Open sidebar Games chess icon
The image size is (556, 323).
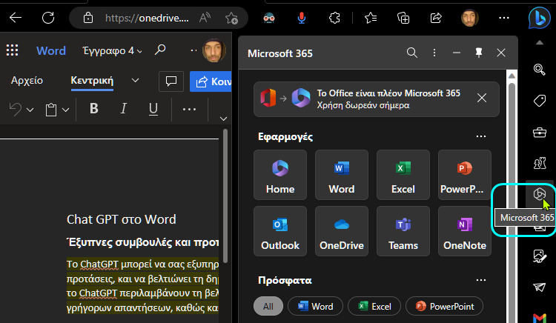pos(540,163)
